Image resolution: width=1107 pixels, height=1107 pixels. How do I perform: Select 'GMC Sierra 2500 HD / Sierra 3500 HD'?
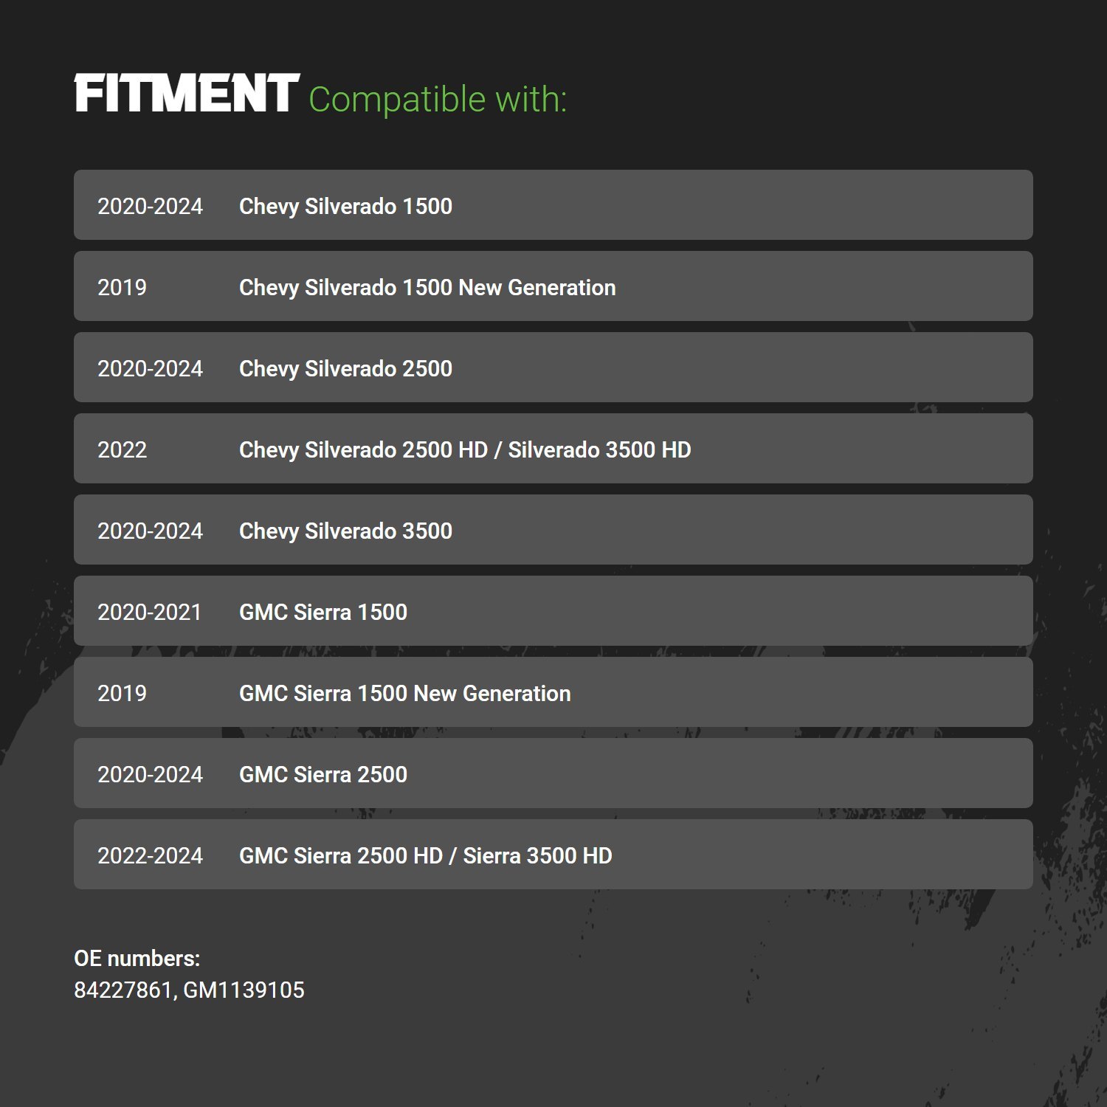pos(426,855)
